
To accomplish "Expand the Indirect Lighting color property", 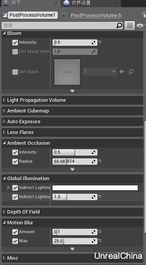I will point(9,187).
